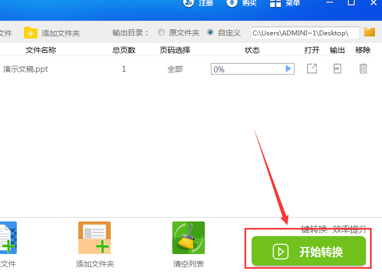Browse output directory via orange folder icon
This screenshot has width=382, height=272.
[370, 33]
